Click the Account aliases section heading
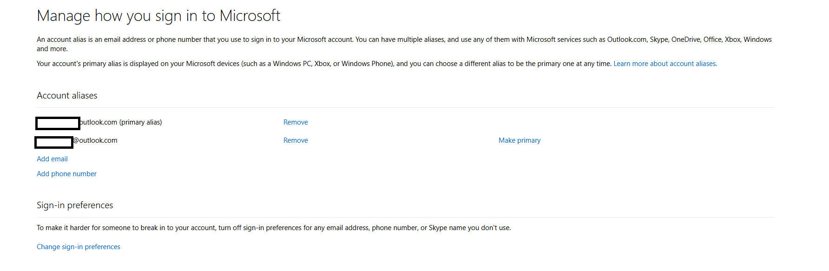 [x=67, y=96]
